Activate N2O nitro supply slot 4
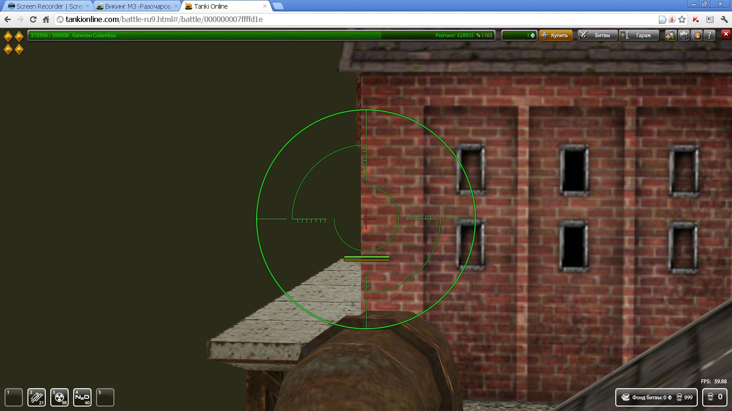 pos(82,397)
